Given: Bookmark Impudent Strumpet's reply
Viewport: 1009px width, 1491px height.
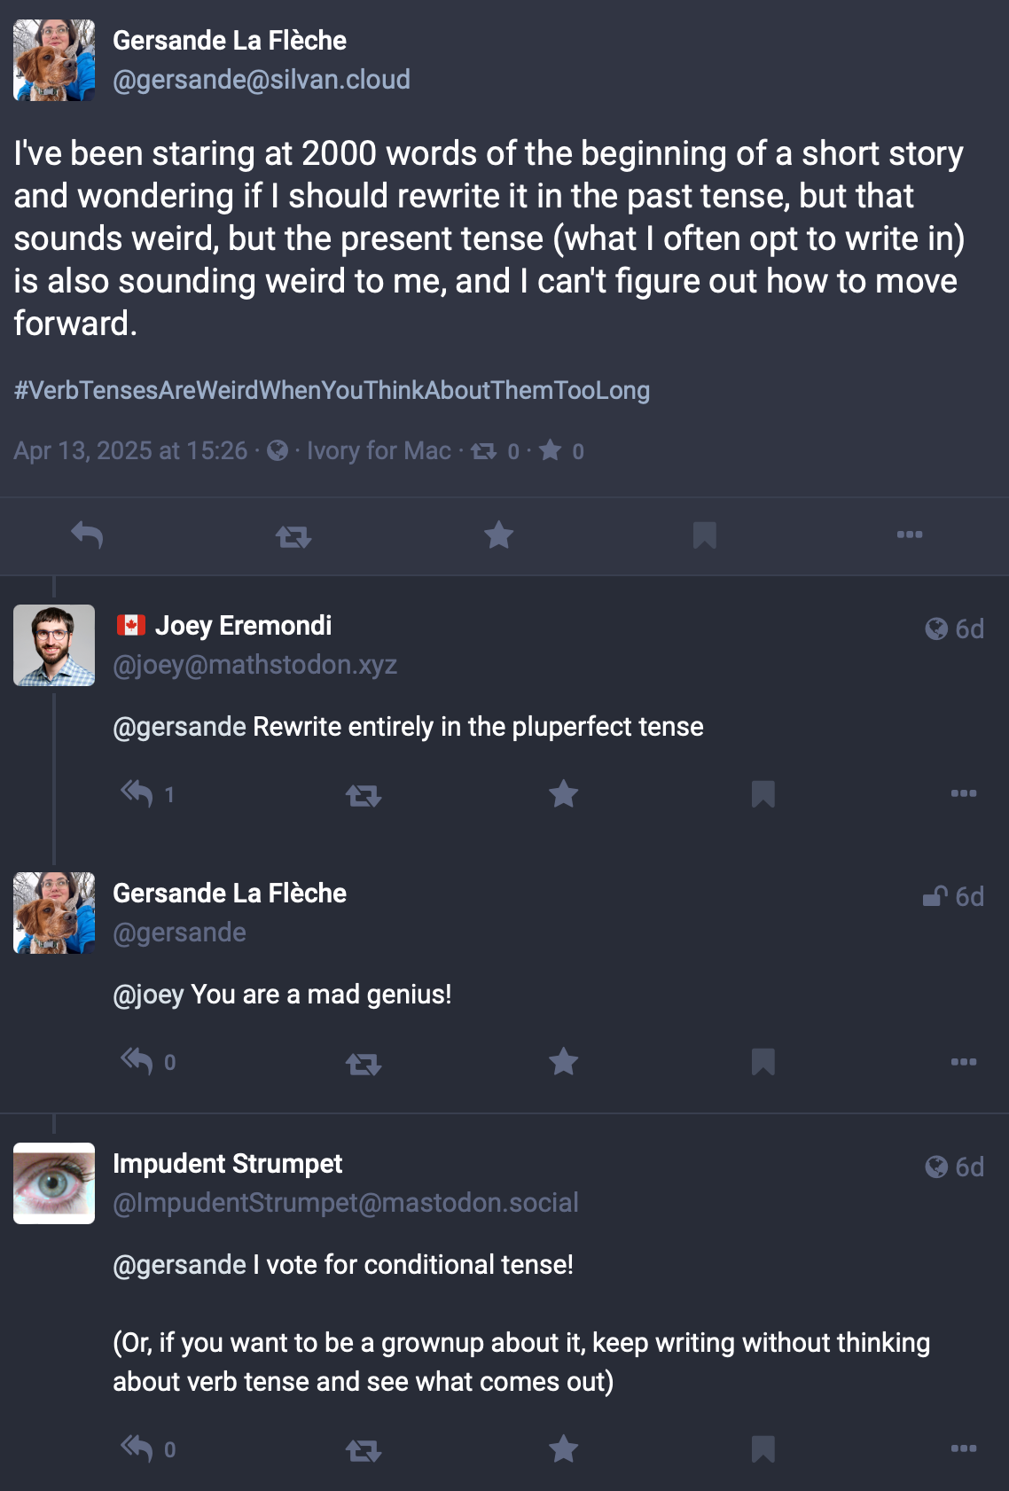Looking at the screenshot, I should tap(763, 1449).
